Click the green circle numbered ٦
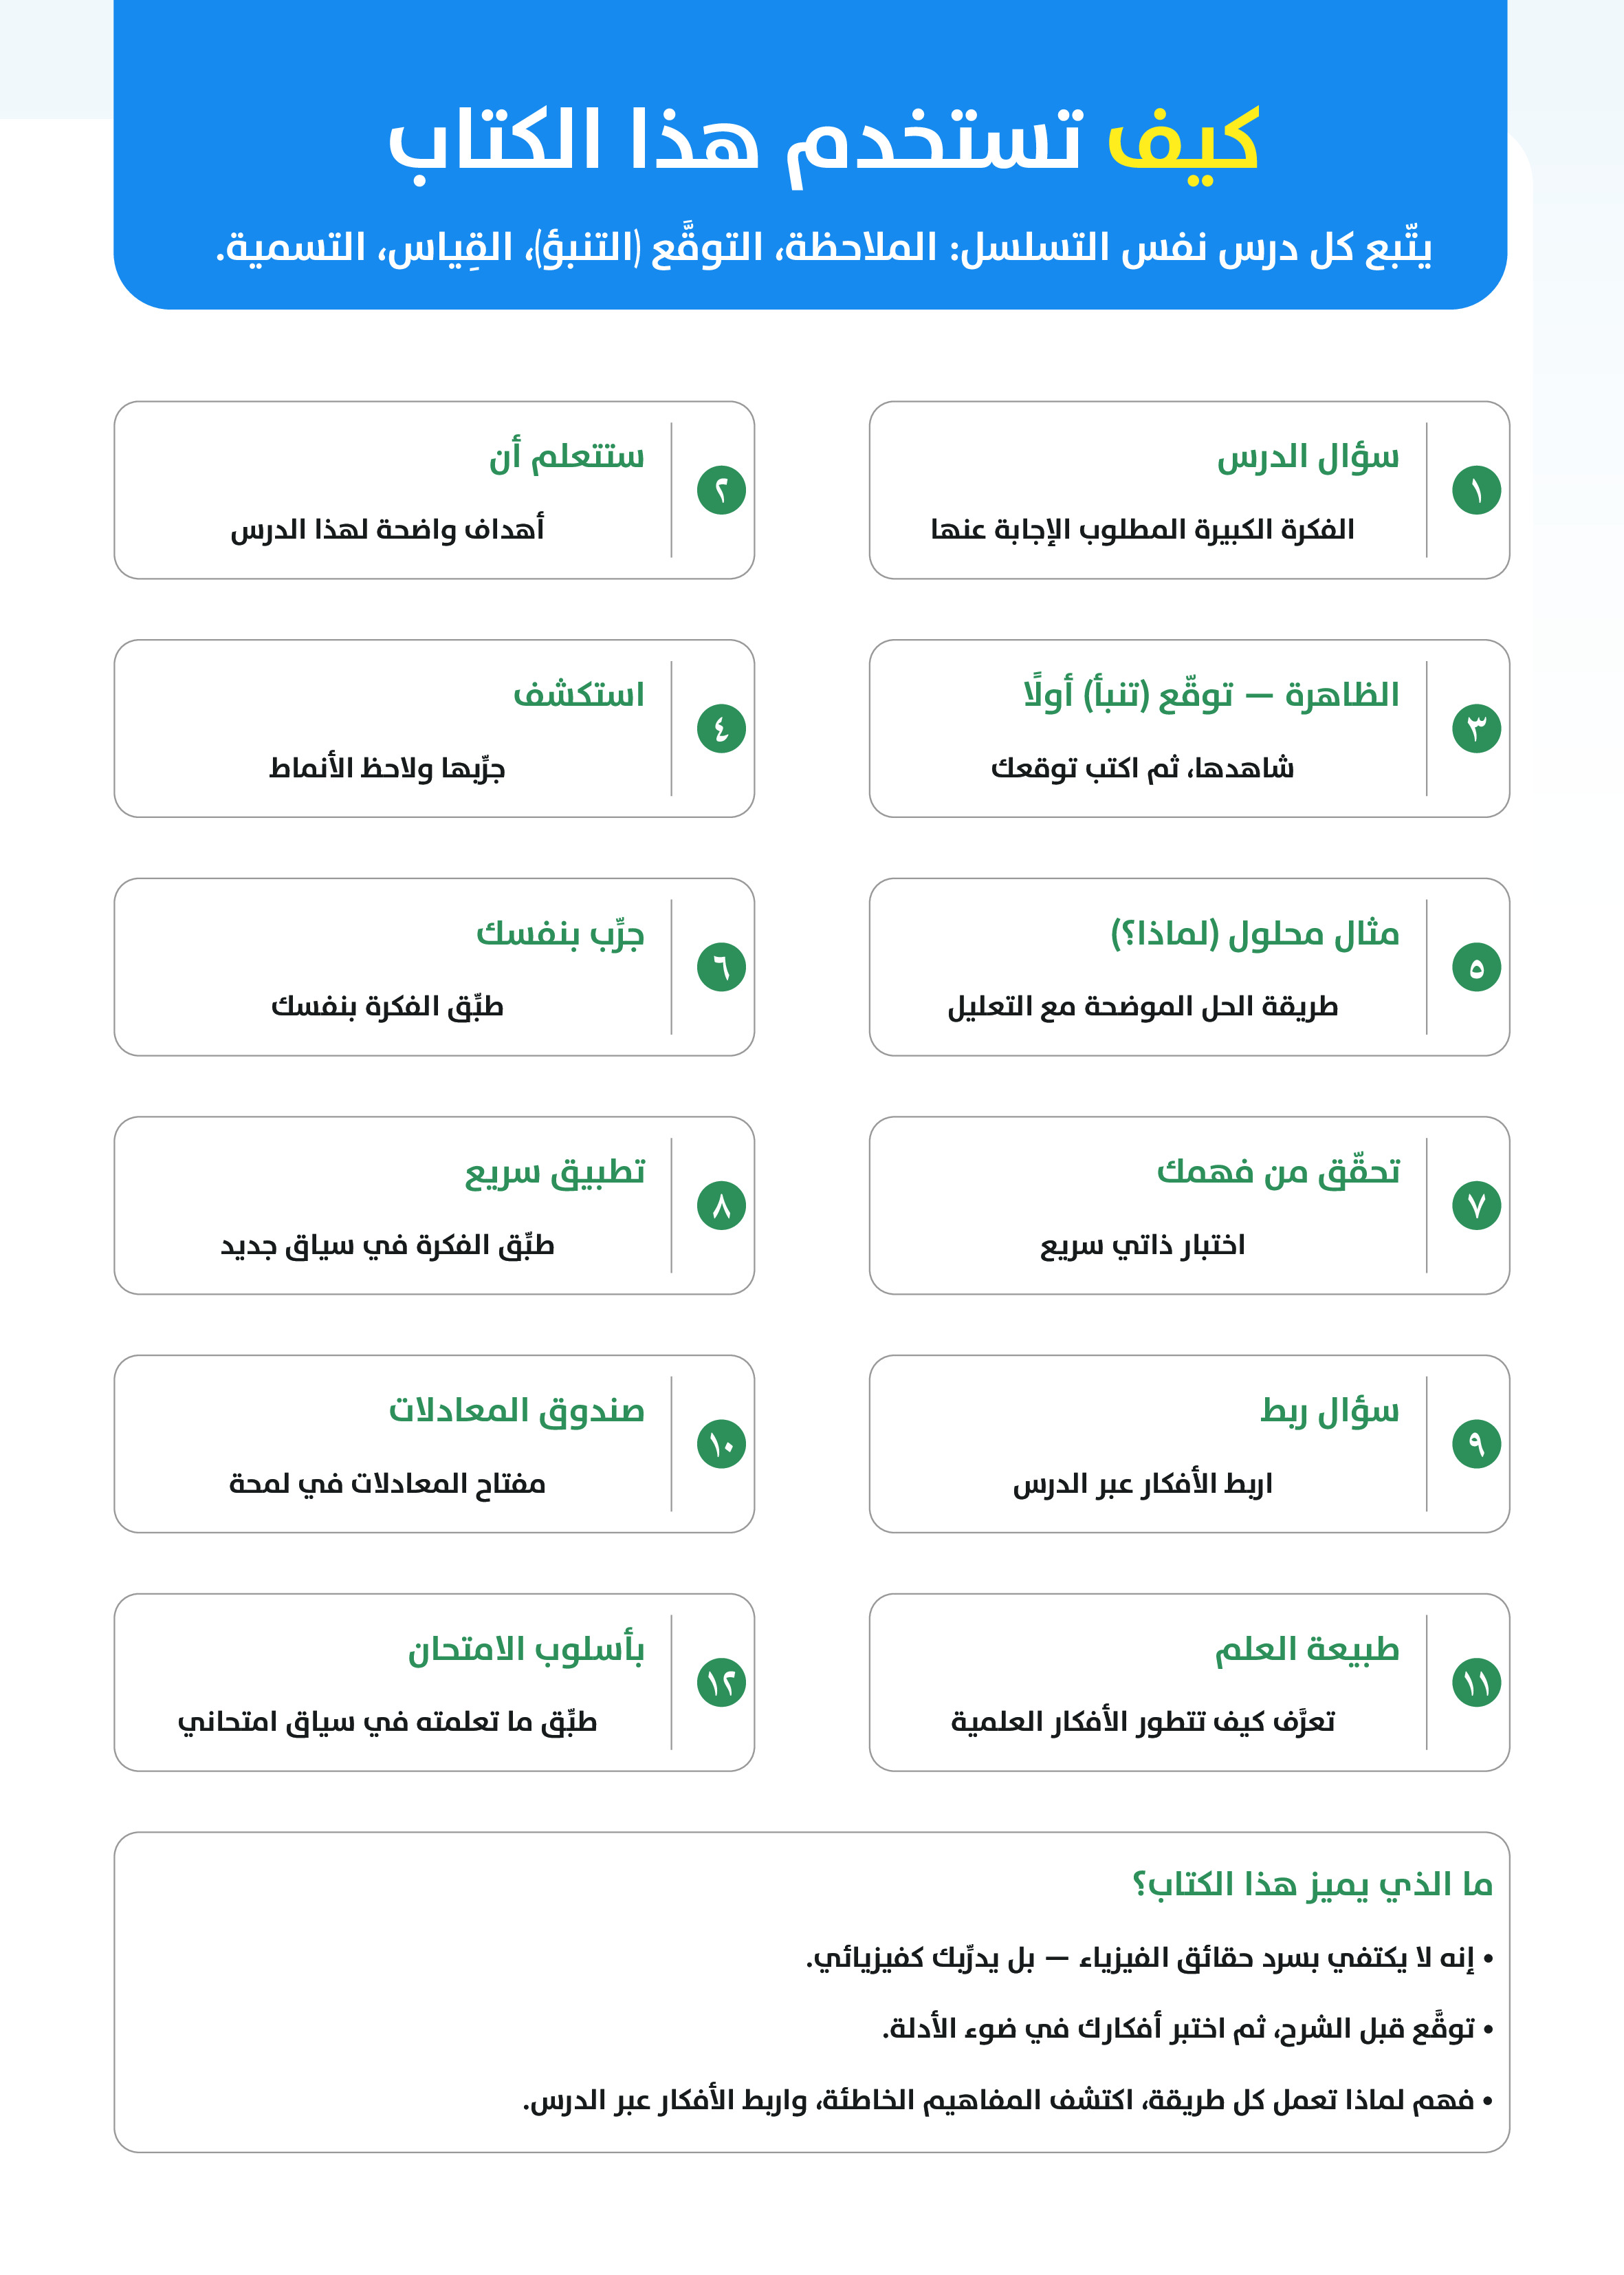 point(721,967)
